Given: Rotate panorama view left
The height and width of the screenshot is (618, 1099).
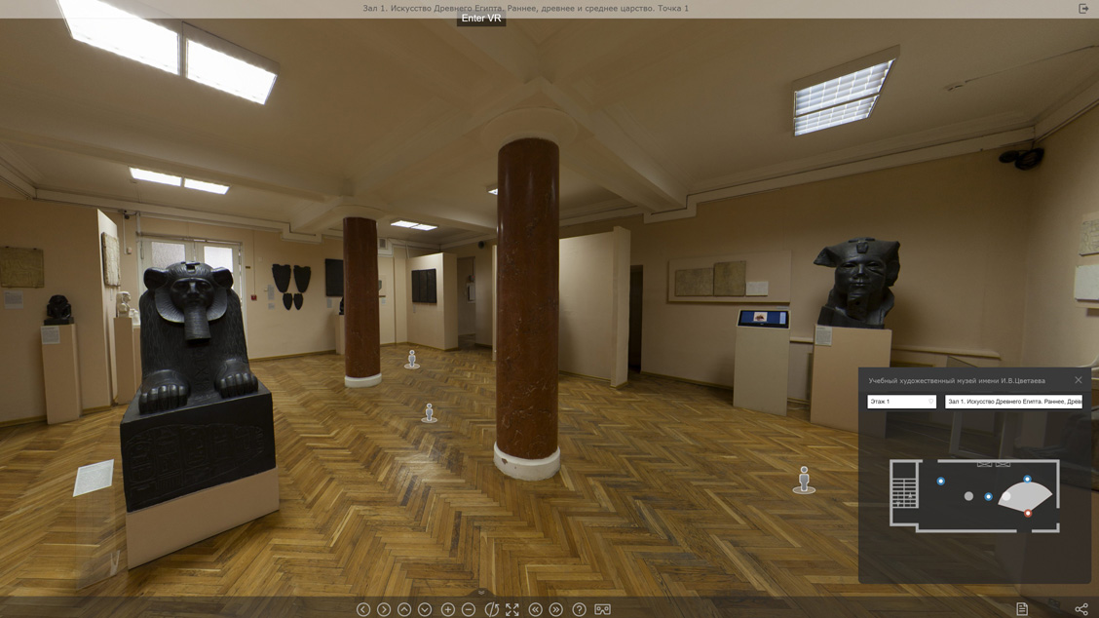Looking at the screenshot, I should coord(363,609).
